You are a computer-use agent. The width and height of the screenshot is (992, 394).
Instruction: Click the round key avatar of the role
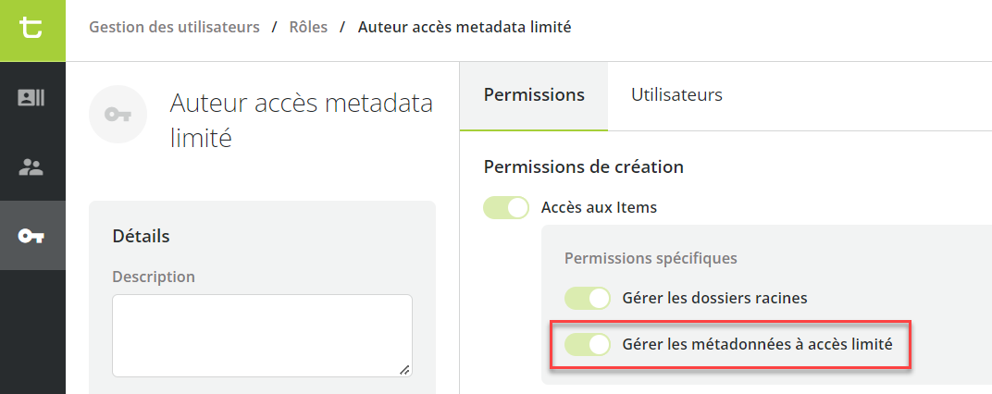[x=118, y=115]
